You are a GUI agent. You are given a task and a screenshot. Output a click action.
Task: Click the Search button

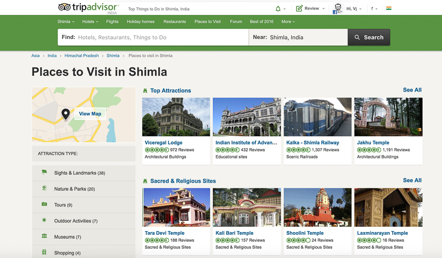[369, 37]
